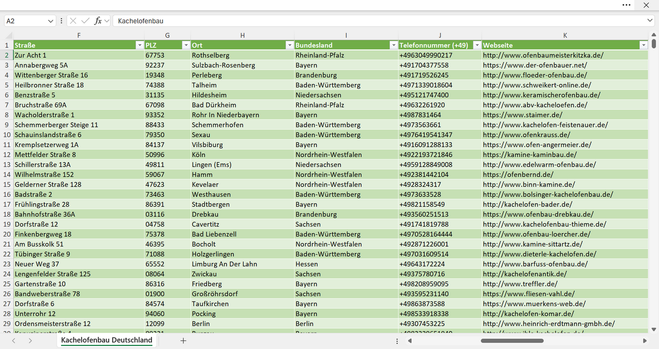Screen dimensions: 659x349
Task: Close the spreadsheet viewer window
Action: pyautogui.click(x=646, y=5)
